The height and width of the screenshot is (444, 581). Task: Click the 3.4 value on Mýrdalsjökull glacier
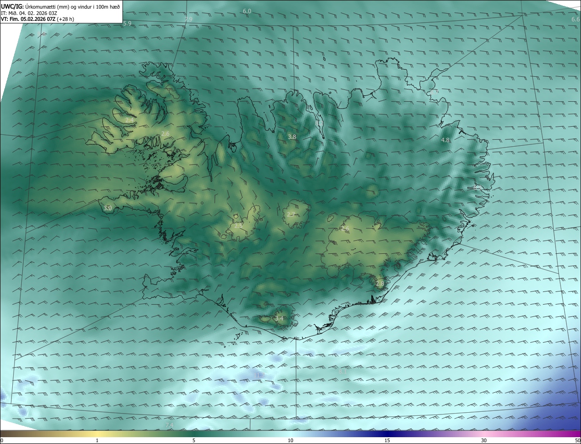(279, 319)
